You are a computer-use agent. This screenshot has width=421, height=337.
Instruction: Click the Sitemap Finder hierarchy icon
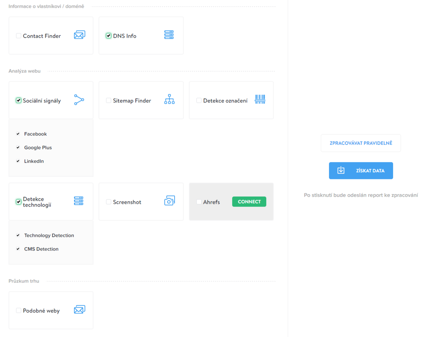169,99
